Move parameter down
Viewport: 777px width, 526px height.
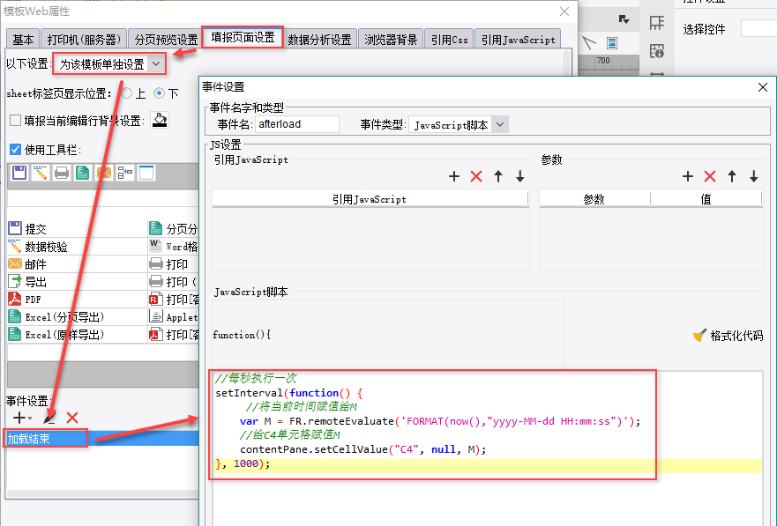pyautogui.click(x=754, y=176)
